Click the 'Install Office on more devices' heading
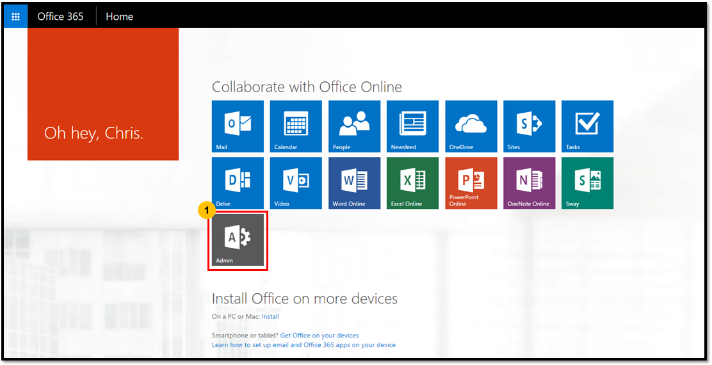Screen dimensions: 712x365 [305, 298]
